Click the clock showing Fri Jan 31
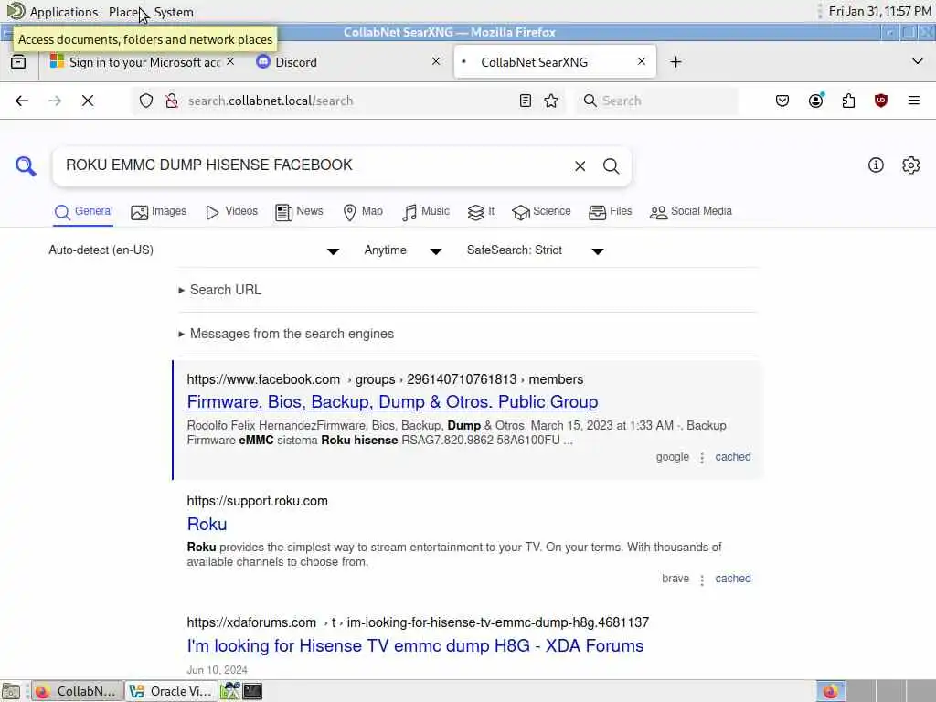936x702 pixels. pos(880,11)
